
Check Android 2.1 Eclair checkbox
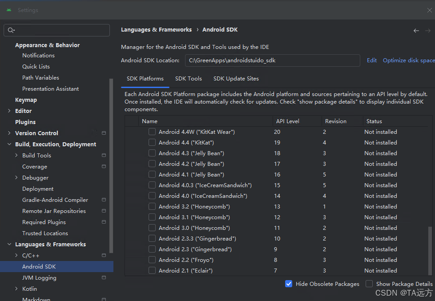tap(152, 270)
